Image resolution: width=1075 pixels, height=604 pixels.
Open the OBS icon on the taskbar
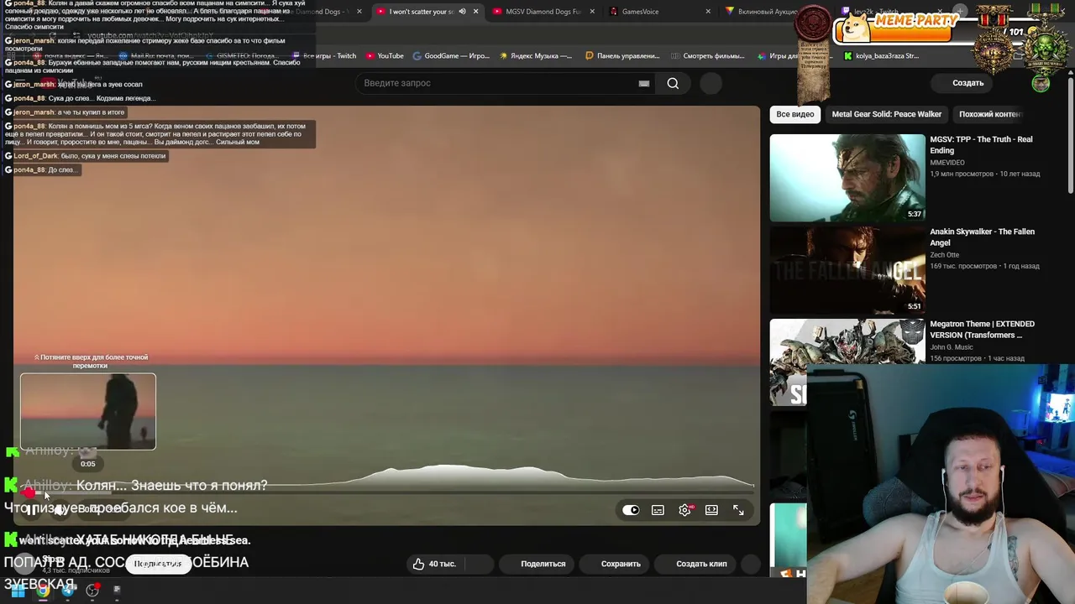(x=92, y=591)
